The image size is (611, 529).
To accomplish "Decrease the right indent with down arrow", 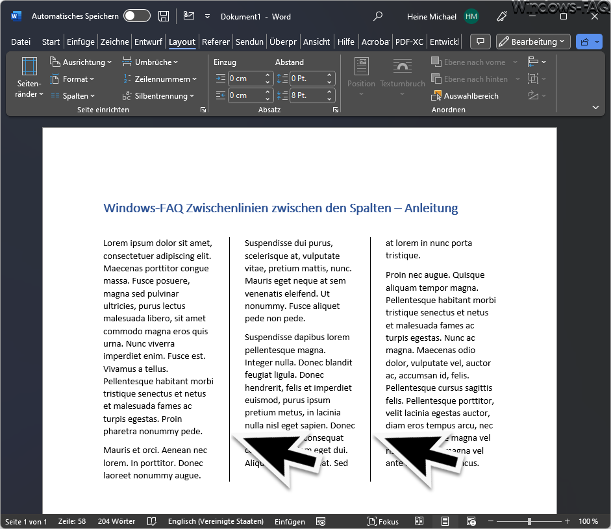I will pyautogui.click(x=268, y=99).
